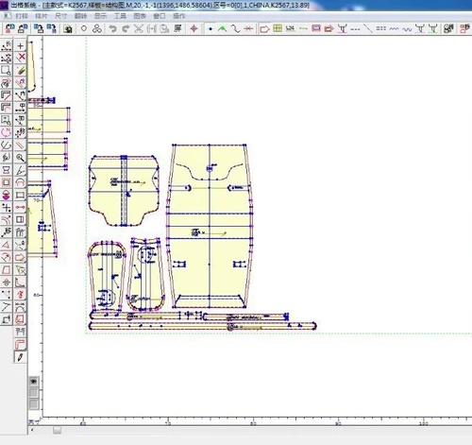The width and height of the screenshot is (472, 445).
Task: Open the 显示 menu
Action: click(x=101, y=16)
